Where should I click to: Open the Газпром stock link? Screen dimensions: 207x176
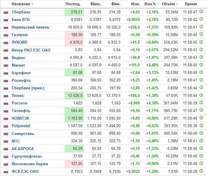coord(20,35)
